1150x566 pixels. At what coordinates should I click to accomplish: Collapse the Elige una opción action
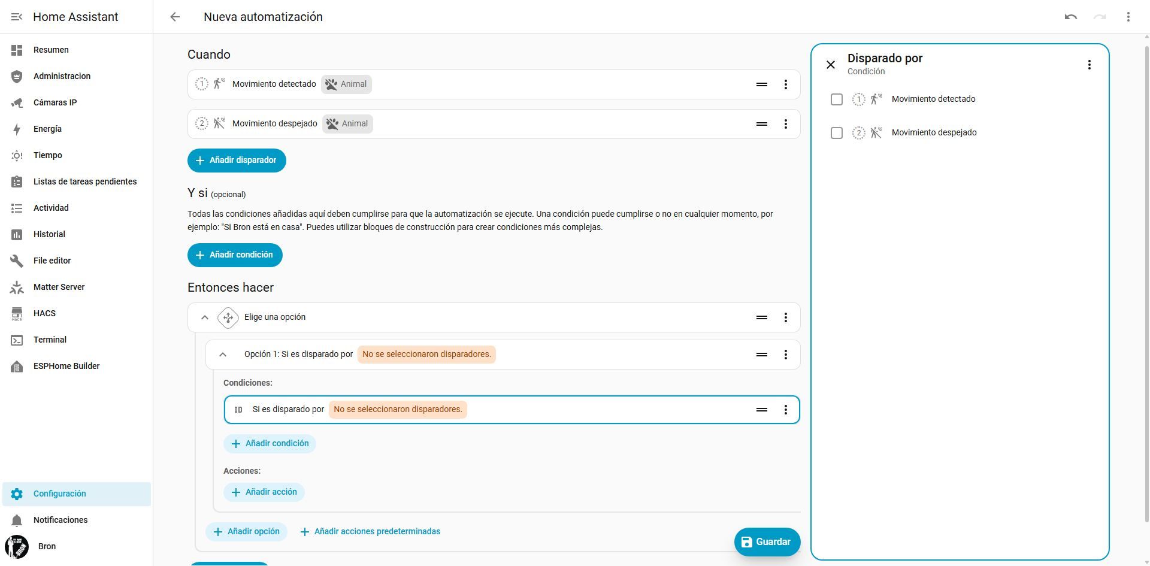(205, 317)
